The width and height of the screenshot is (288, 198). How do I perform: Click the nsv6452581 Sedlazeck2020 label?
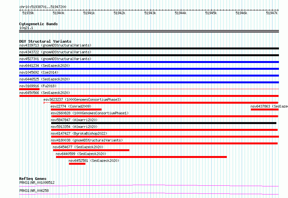(x=94, y=161)
